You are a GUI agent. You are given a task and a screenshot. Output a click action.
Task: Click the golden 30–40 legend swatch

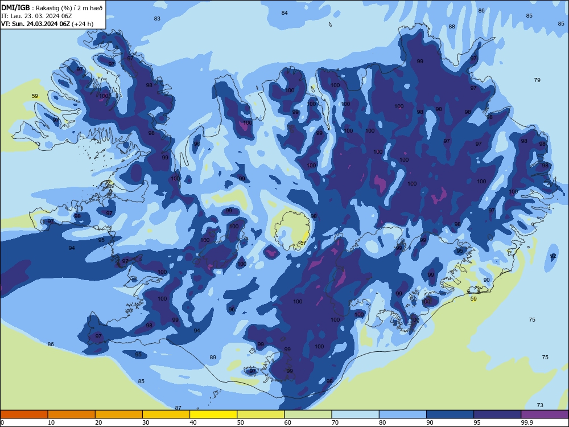coord(166,414)
